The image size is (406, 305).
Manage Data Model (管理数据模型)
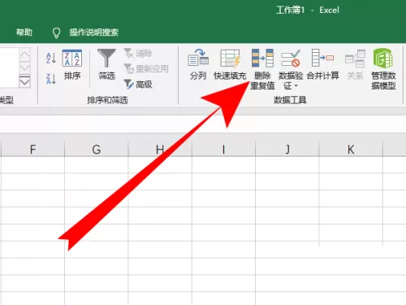point(383,69)
